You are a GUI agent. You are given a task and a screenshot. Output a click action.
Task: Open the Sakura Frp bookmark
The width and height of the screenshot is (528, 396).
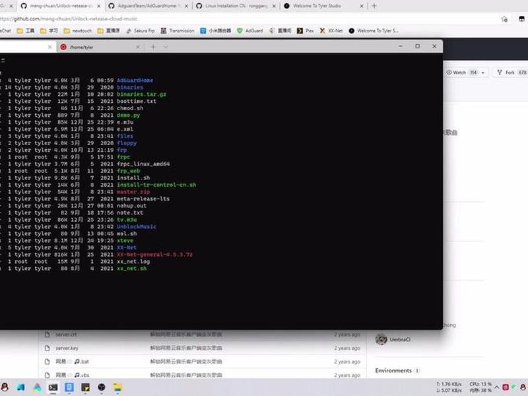click(x=140, y=30)
